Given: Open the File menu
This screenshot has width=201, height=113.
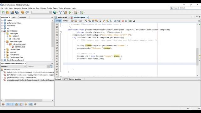Looking at the screenshot, I should coord(2,8).
